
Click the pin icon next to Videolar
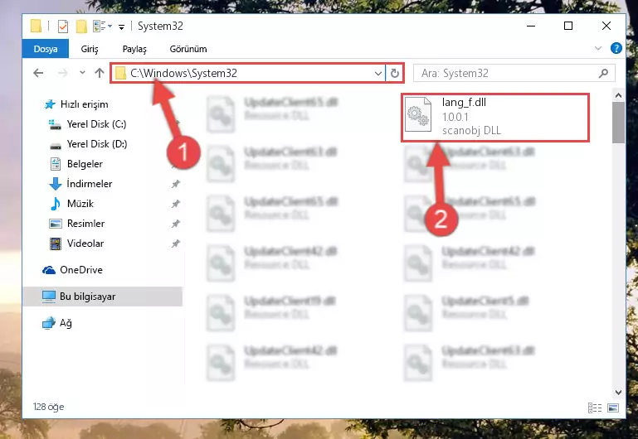pos(176,244)
